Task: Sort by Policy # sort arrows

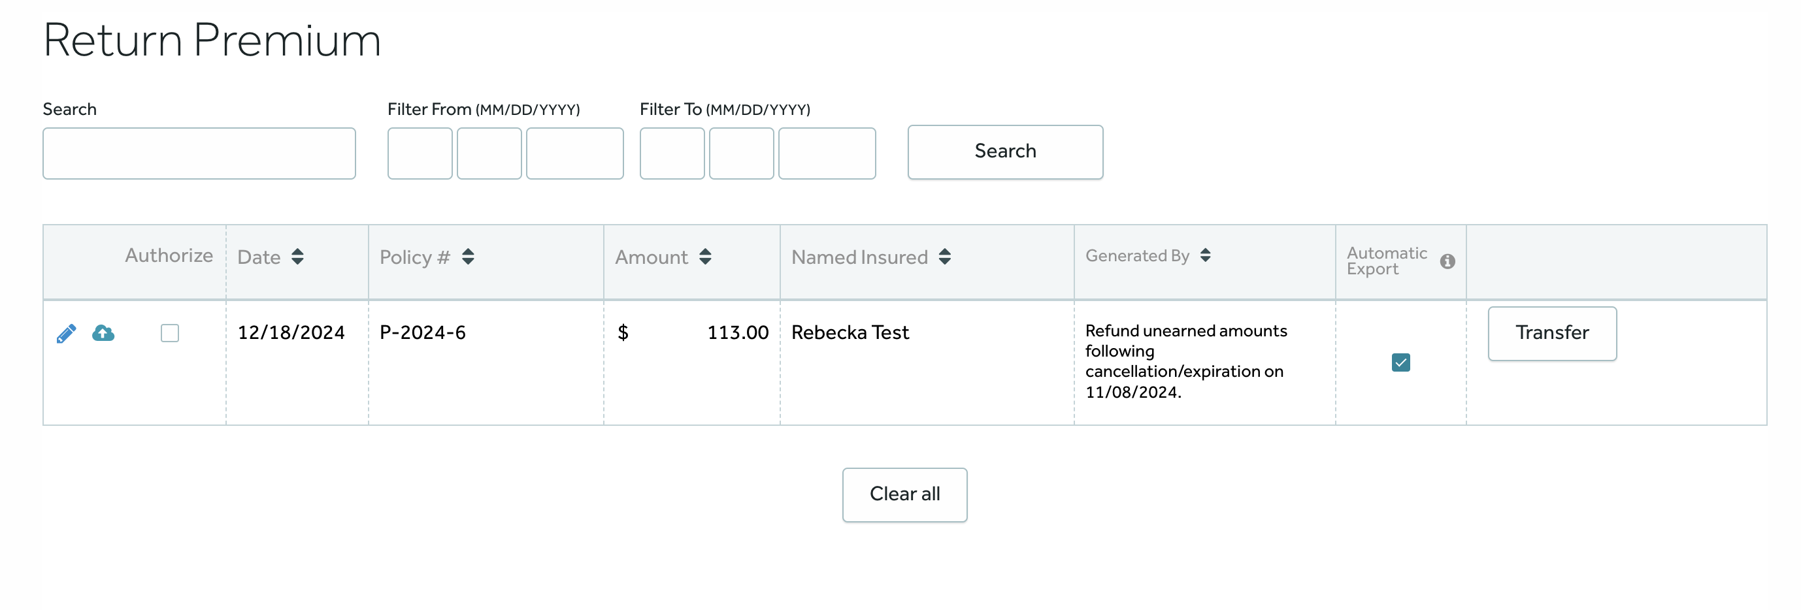Action: (468, 257)
